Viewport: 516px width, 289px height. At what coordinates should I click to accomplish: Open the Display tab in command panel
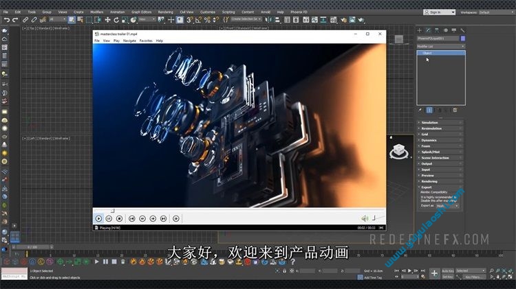click(454, 30)
